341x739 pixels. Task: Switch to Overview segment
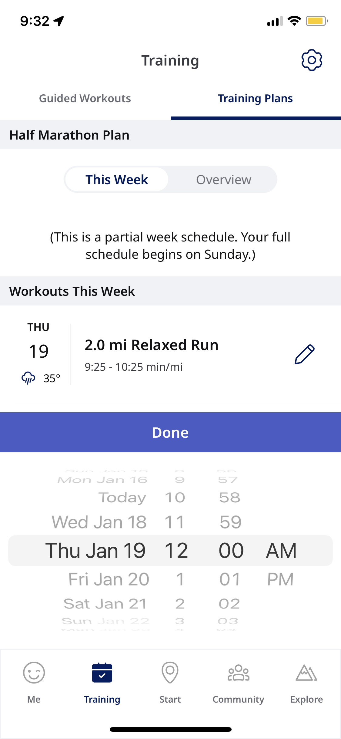(x=224, y=180)
